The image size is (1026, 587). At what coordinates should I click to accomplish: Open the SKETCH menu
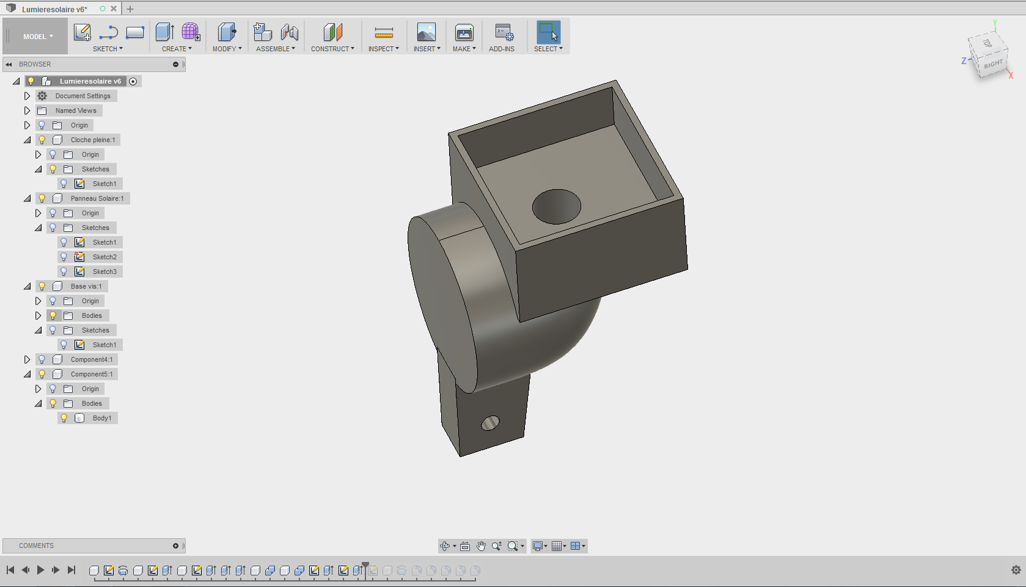(108, 49)
